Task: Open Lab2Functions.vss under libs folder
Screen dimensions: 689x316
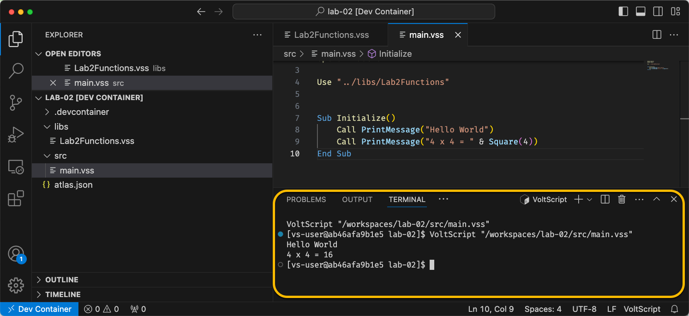Action: click(x=152, y=141)
